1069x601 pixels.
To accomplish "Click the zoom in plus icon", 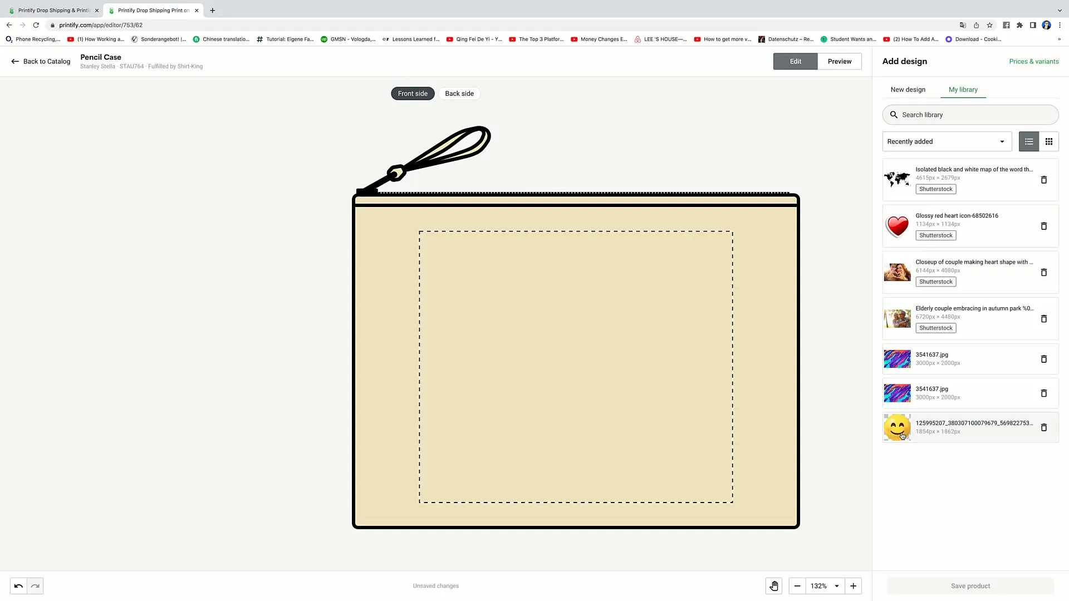I will click(853, 585).
